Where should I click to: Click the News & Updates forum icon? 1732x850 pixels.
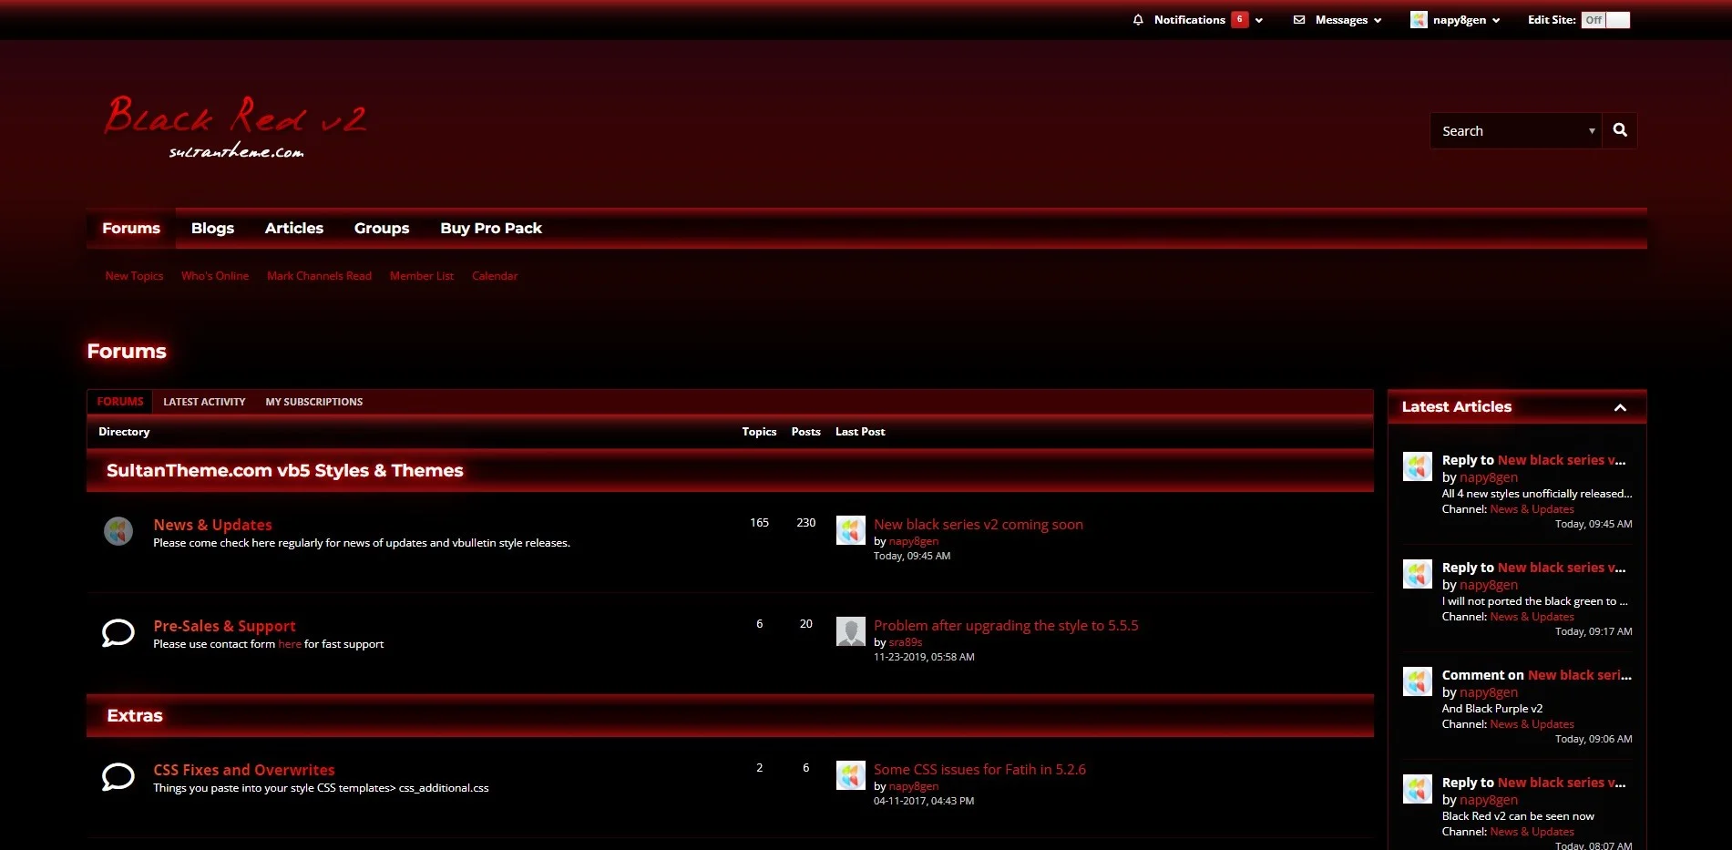tap(118, 530)
